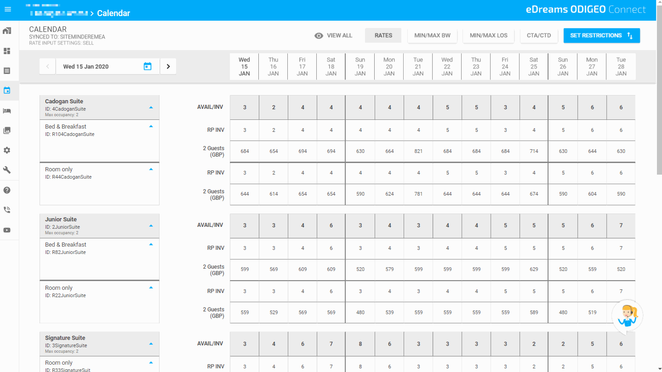The image size is (662, 372).
Task: Open the reservations list icon in sidebar
Action: click(7, 71)
